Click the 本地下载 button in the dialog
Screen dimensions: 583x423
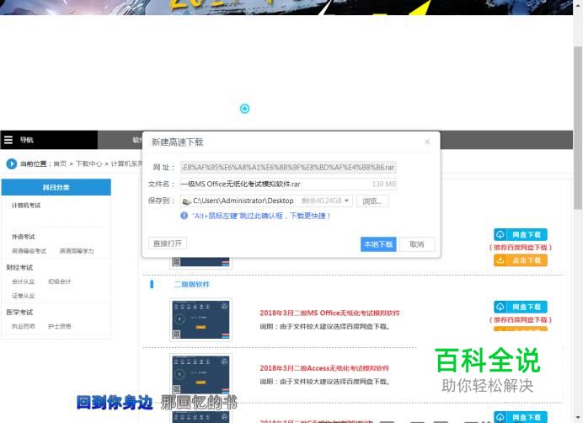coord(378,244)
